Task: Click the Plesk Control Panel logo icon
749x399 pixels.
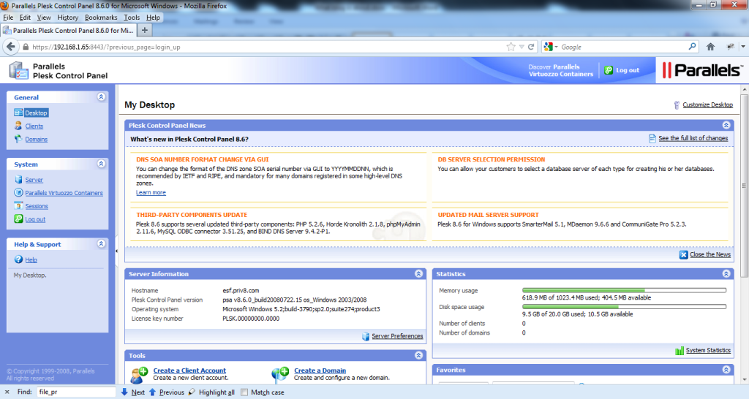Action: point(18,71)
